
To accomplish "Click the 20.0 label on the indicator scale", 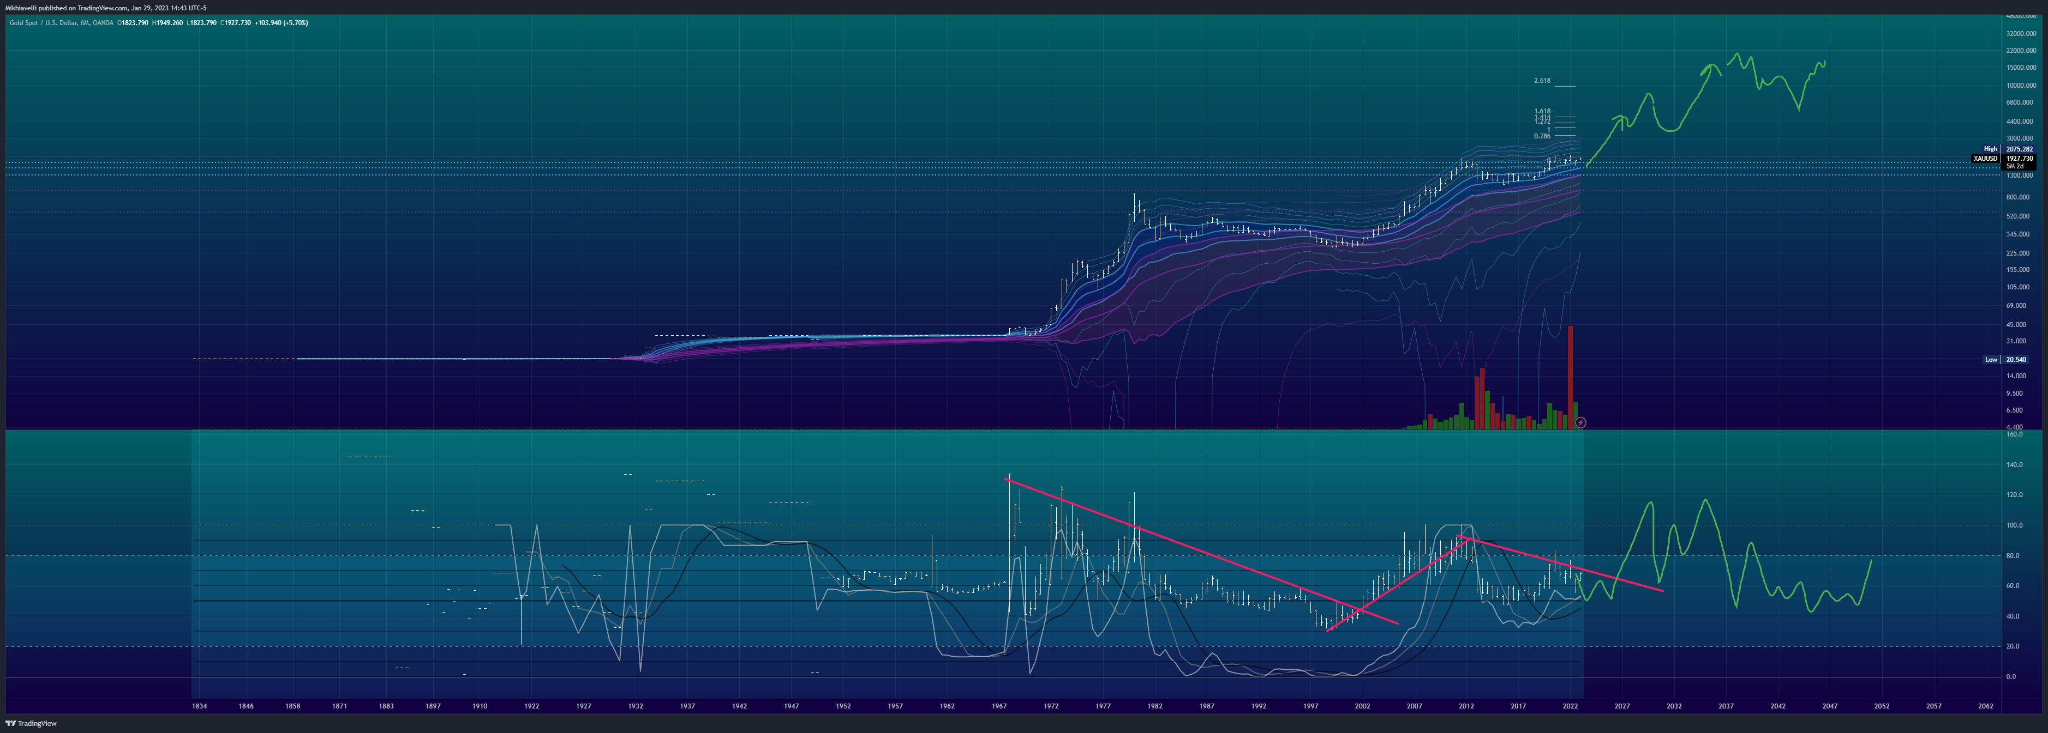I will (2013, 646).
